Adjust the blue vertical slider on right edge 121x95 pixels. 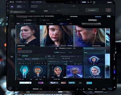pyautogui.click(x=114, y=72)
